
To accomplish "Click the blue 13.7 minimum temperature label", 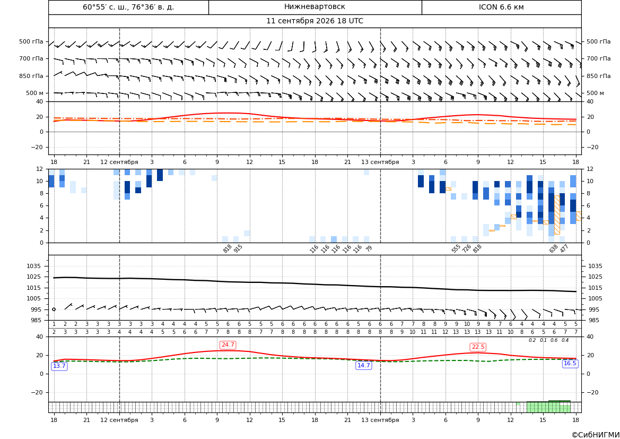I will 59,366.
